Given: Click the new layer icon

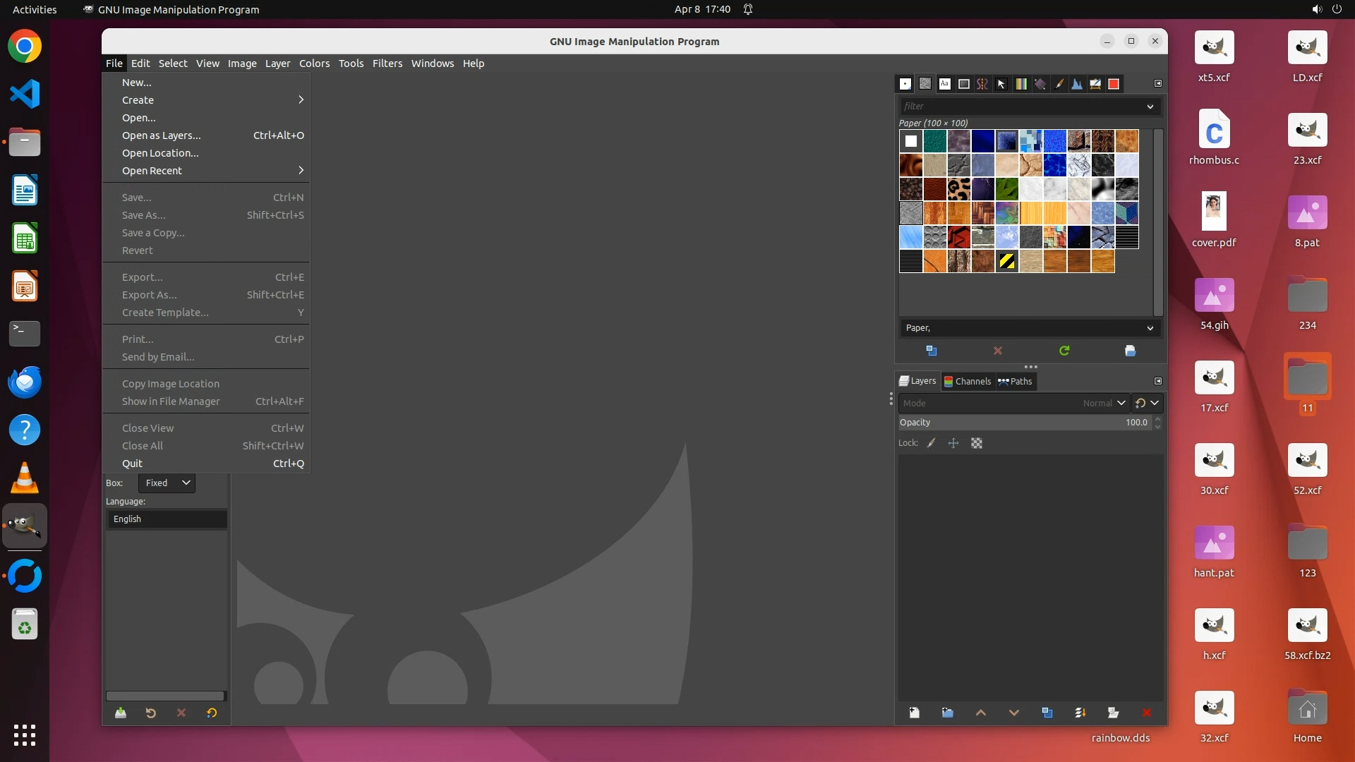Looking at the screenshot, I should click(914, 713).
